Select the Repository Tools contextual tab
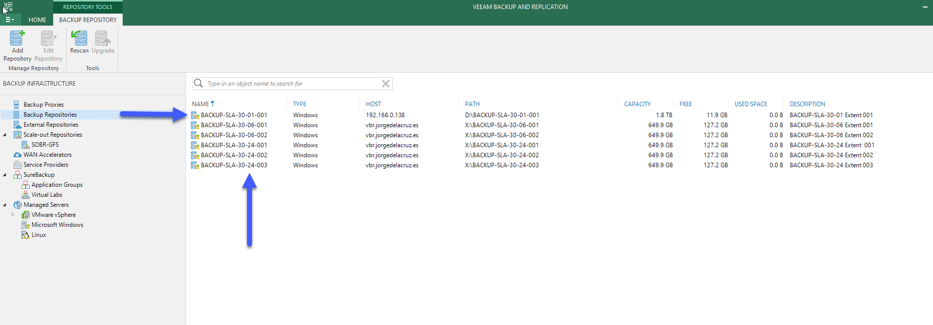This screenshot has width=933, height=325. (88, 7)
